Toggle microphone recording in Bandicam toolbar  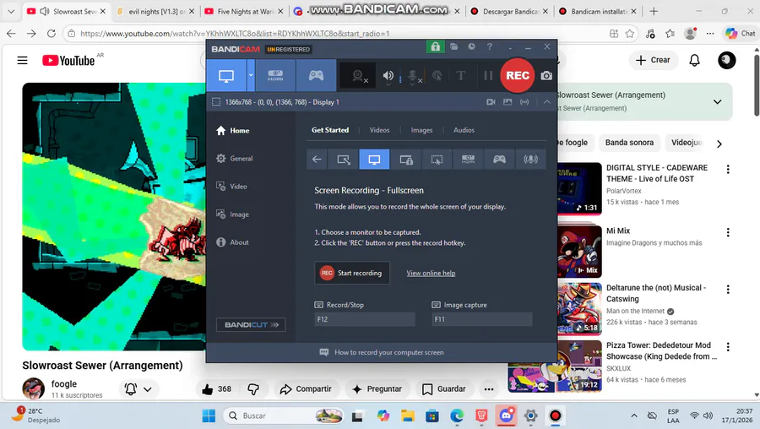(412, 76)
